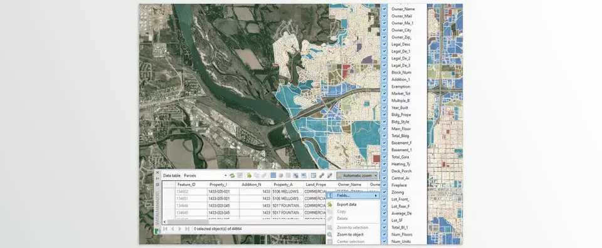Click the Addition_N column header
This screenshot has width=602, height=248.
click(255, 184)
